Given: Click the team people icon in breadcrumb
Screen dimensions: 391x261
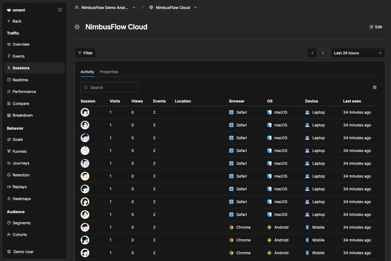Looking at the screenshot, I should 77,8.
